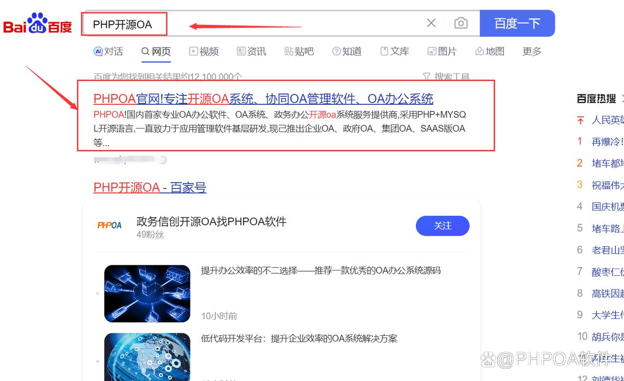Open hot search item 高铁因
The image size is (624, 381).
point(607,293)
